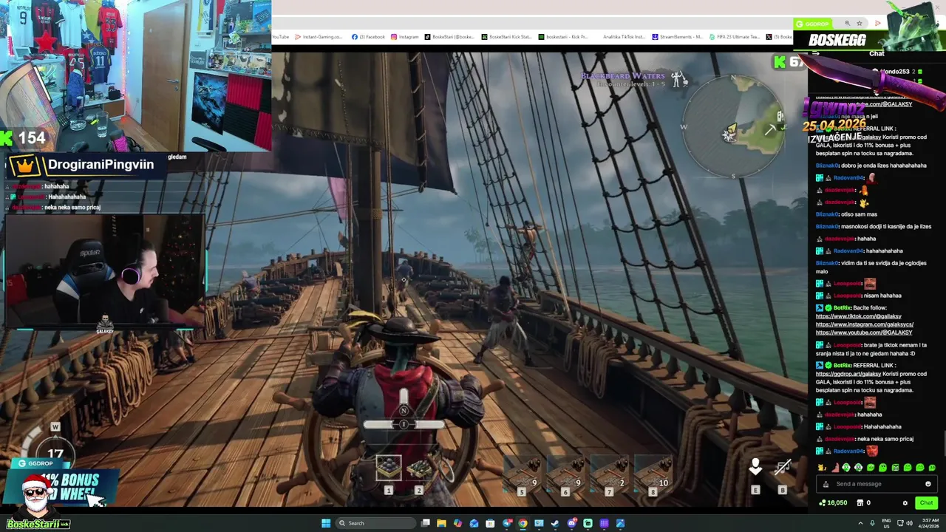Open Mail app on taskbar
The image size is (946, 532).
pyautogui.click(x=474, y=523)
